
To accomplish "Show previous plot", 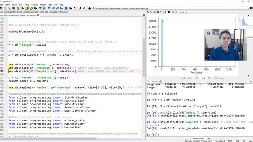I will tap(165, 12).
